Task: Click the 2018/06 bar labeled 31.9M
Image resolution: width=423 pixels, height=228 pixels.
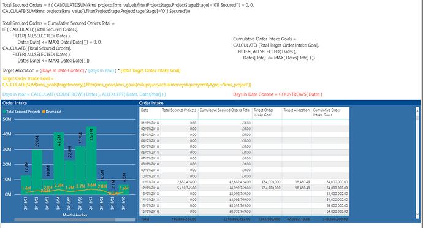Action: 80,170
